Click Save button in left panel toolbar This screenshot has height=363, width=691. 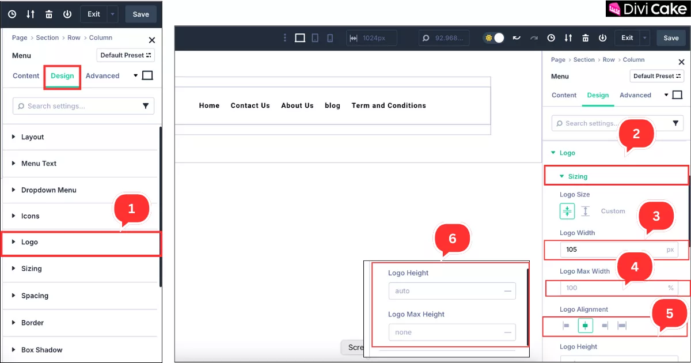141,14
